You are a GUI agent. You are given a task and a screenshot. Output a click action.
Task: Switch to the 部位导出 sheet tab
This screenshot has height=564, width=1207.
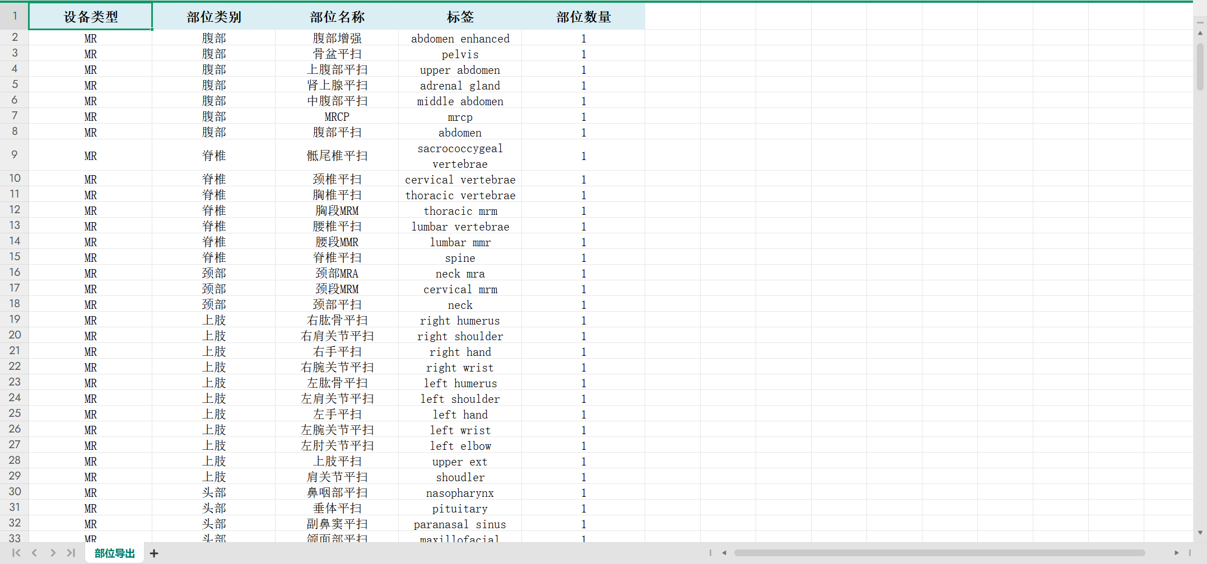coord(114,553)
